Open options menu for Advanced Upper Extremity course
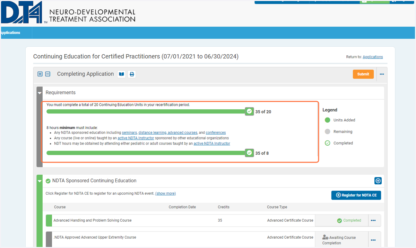416x248 pixels. [x=373, y=240]
